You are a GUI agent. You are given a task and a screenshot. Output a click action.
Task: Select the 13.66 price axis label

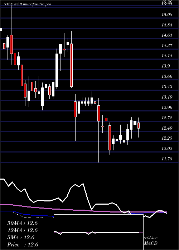(167, 76)
